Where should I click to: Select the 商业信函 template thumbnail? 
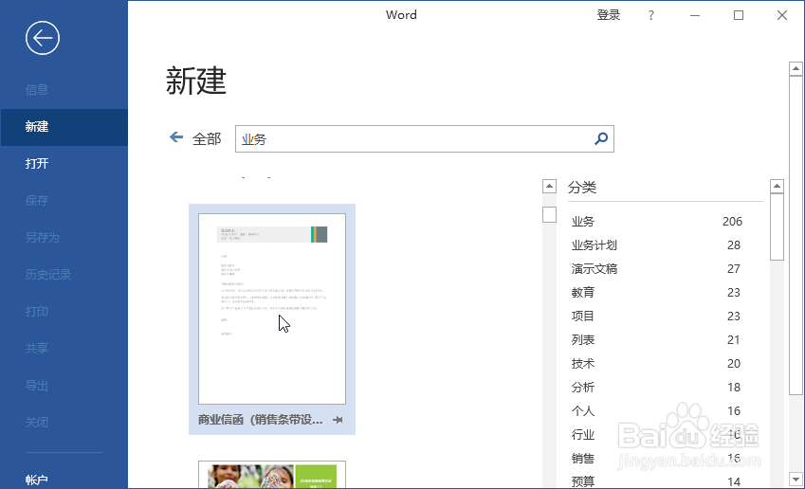pos(272,309)
